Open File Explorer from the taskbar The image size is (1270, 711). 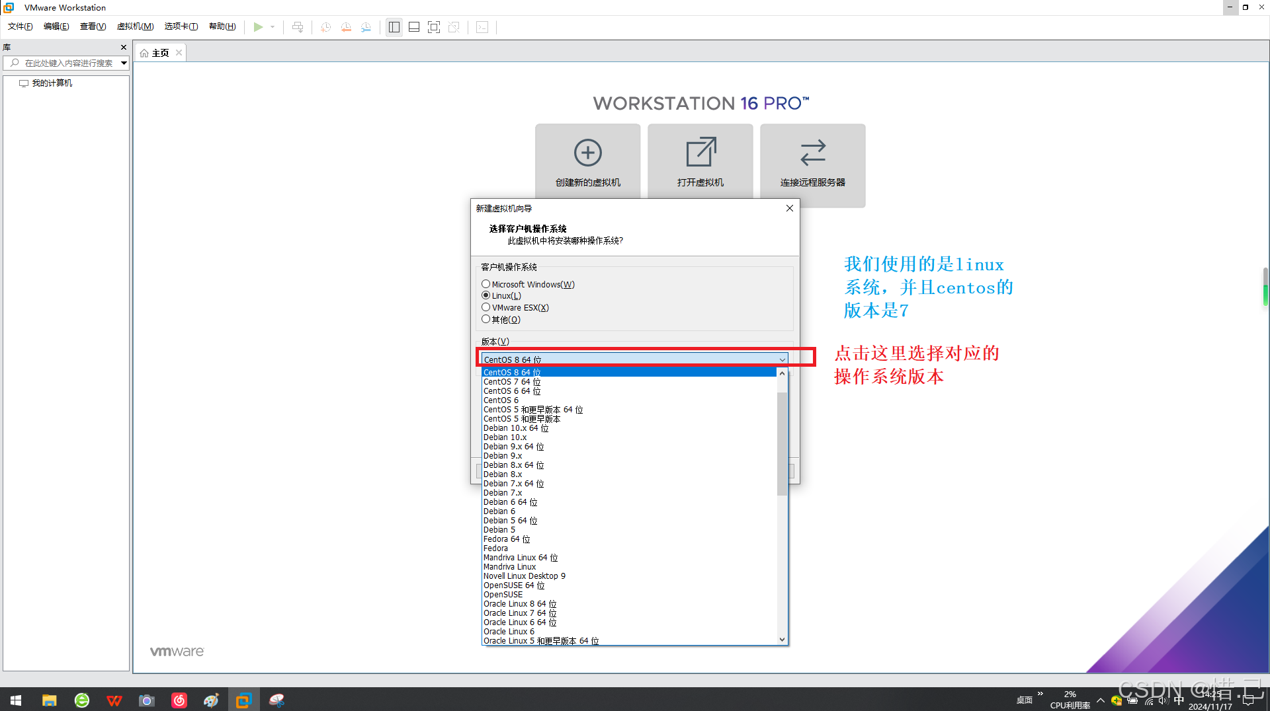pyautogui.click(x=49, y=700)
